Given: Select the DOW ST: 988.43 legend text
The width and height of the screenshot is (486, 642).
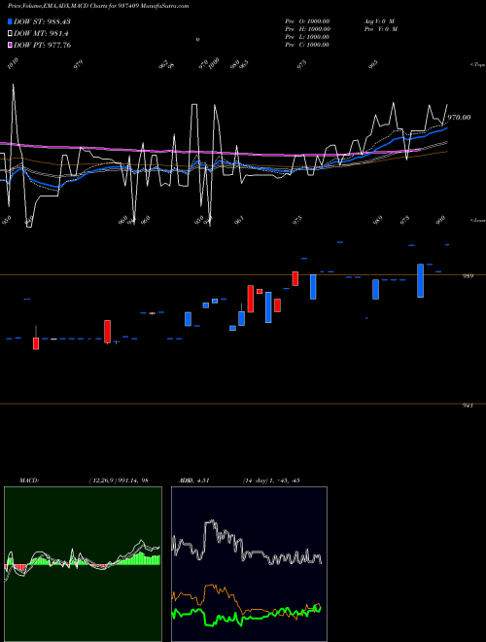Looking at the screenshot, I should click(42, 21).
